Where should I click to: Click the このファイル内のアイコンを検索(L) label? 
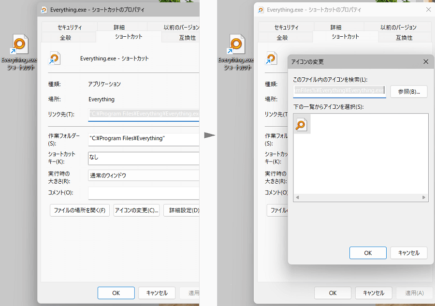click(x=330, y=80)
